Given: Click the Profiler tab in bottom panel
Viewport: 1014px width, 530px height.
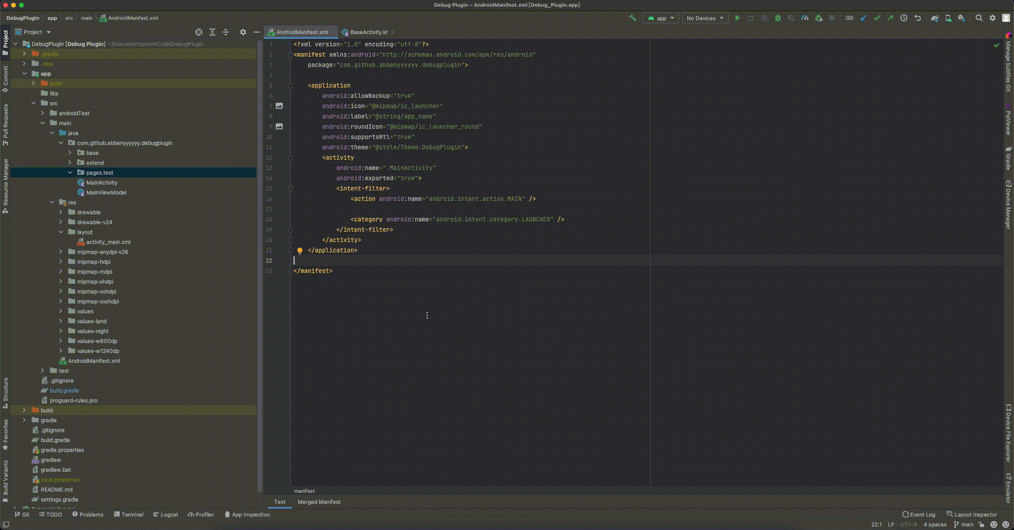Looking at the screenshot, I should click(x=202, y=514).
